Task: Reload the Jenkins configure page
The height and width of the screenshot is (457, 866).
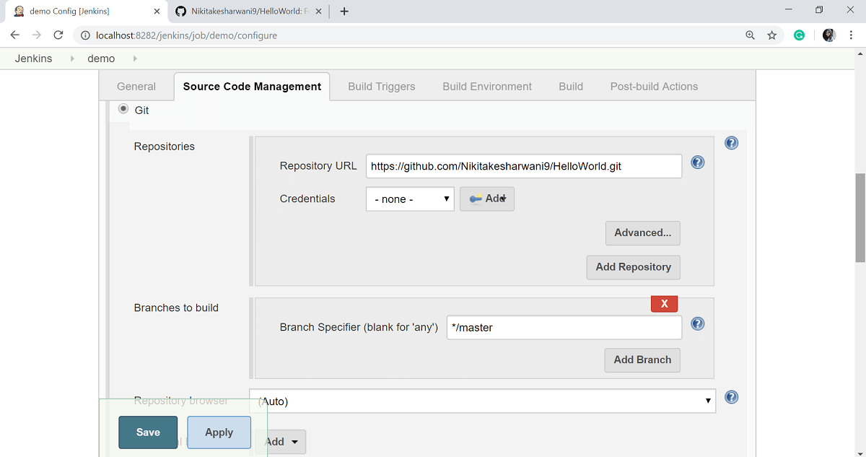Action: pos(58,35)
